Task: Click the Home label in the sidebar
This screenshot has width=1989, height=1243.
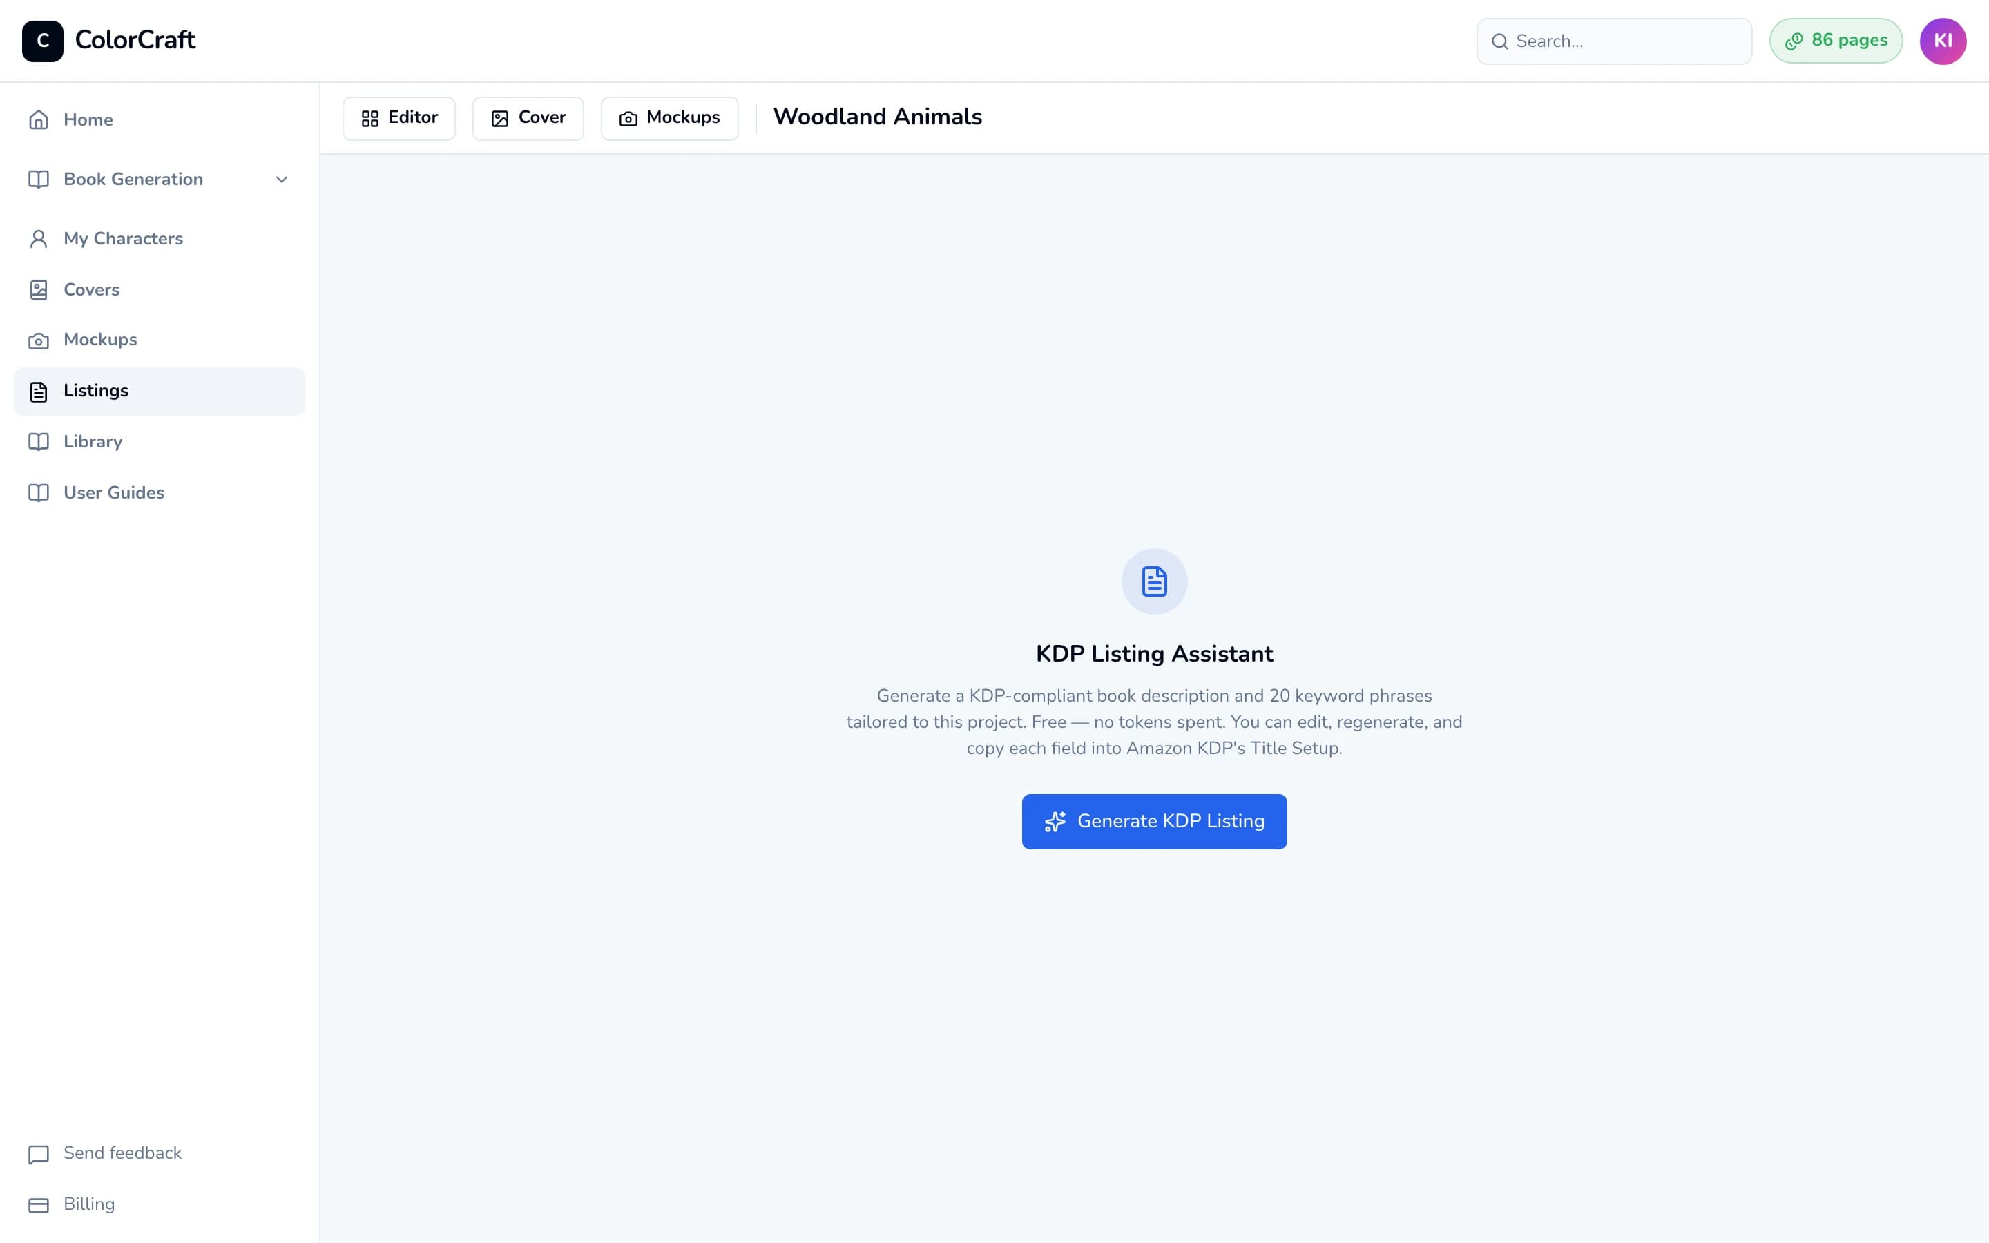Action: tap(88, 120)
